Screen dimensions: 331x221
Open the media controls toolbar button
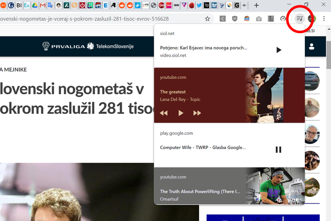click(300, 18)
